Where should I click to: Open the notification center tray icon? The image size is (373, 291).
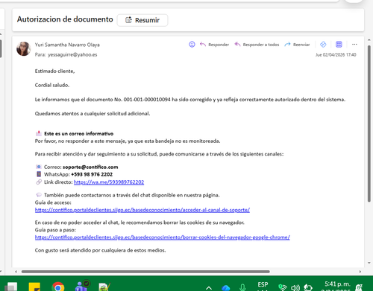pyautogui.click(x=359, y=287)
